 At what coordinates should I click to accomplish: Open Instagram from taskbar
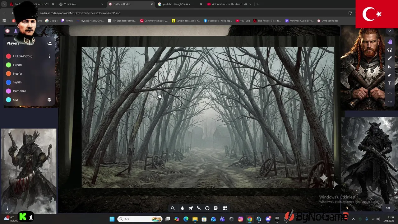click(x=240, y=219)
